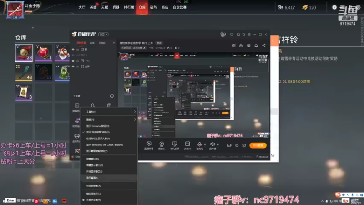Select the scroll item with count 3

(x=24, y=92)
